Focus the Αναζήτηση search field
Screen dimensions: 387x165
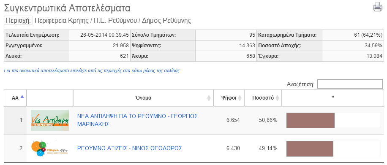click(x=350, y=84)
